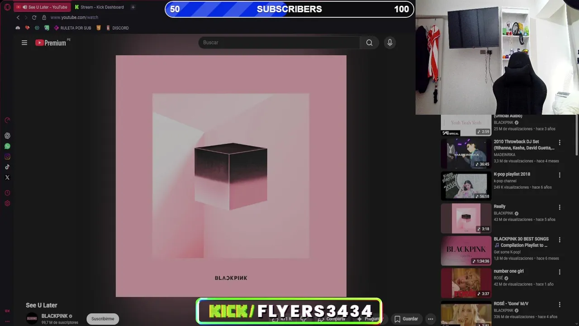Open WhatsApp in the Opera sidebar
The width and height of the screenshot is (579, 326).
(x=7, y=146)
